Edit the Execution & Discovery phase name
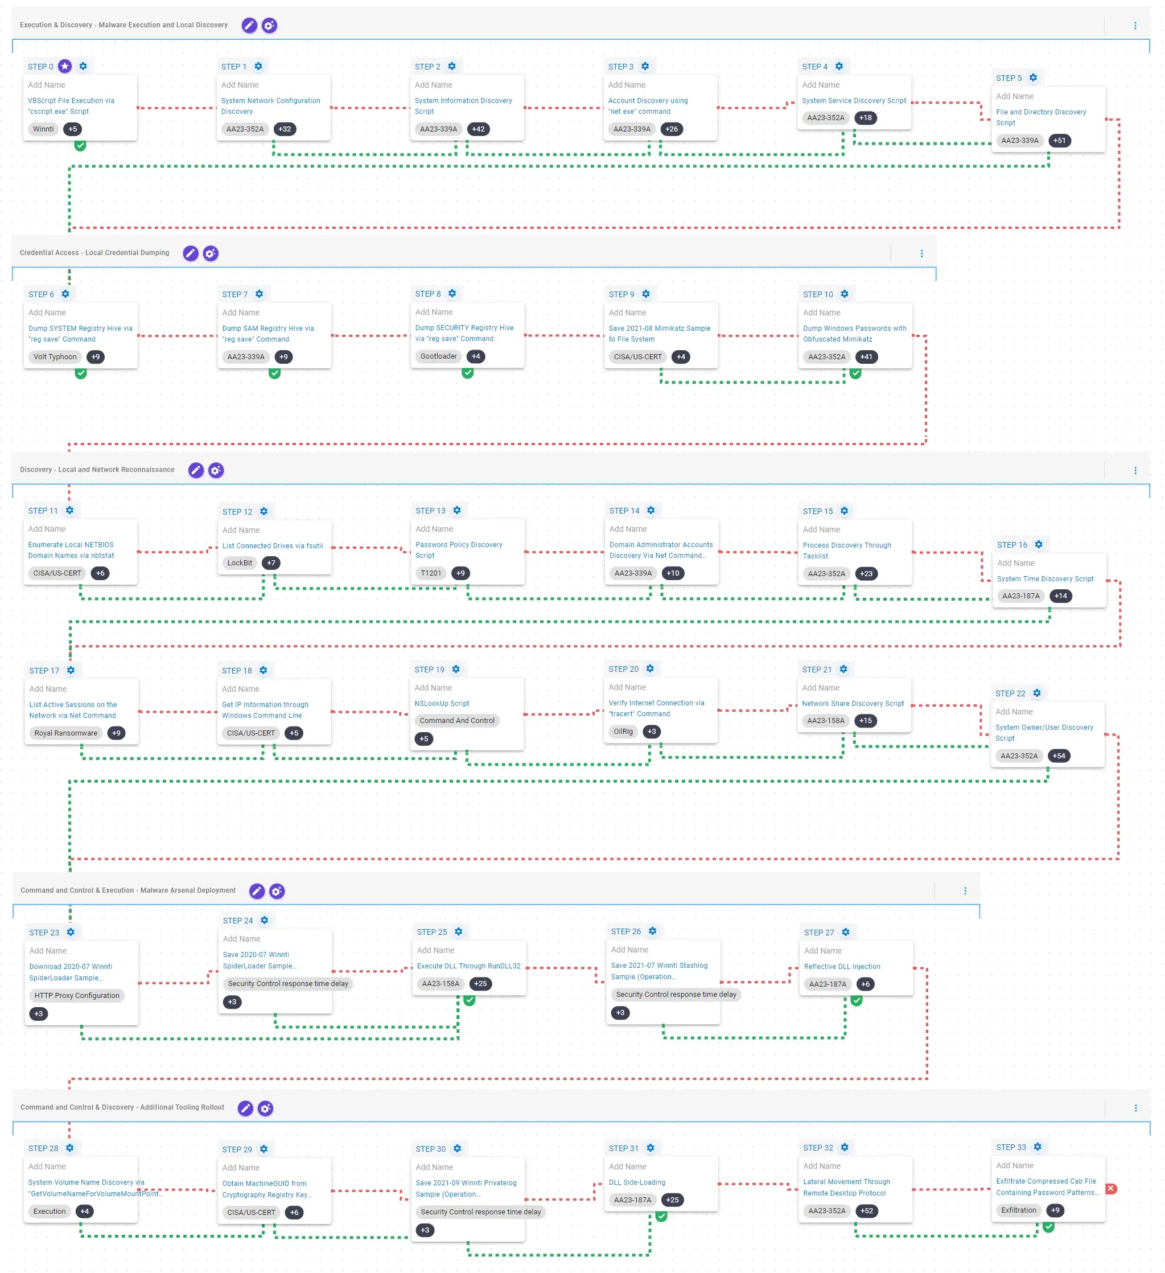 coord(249,25)
